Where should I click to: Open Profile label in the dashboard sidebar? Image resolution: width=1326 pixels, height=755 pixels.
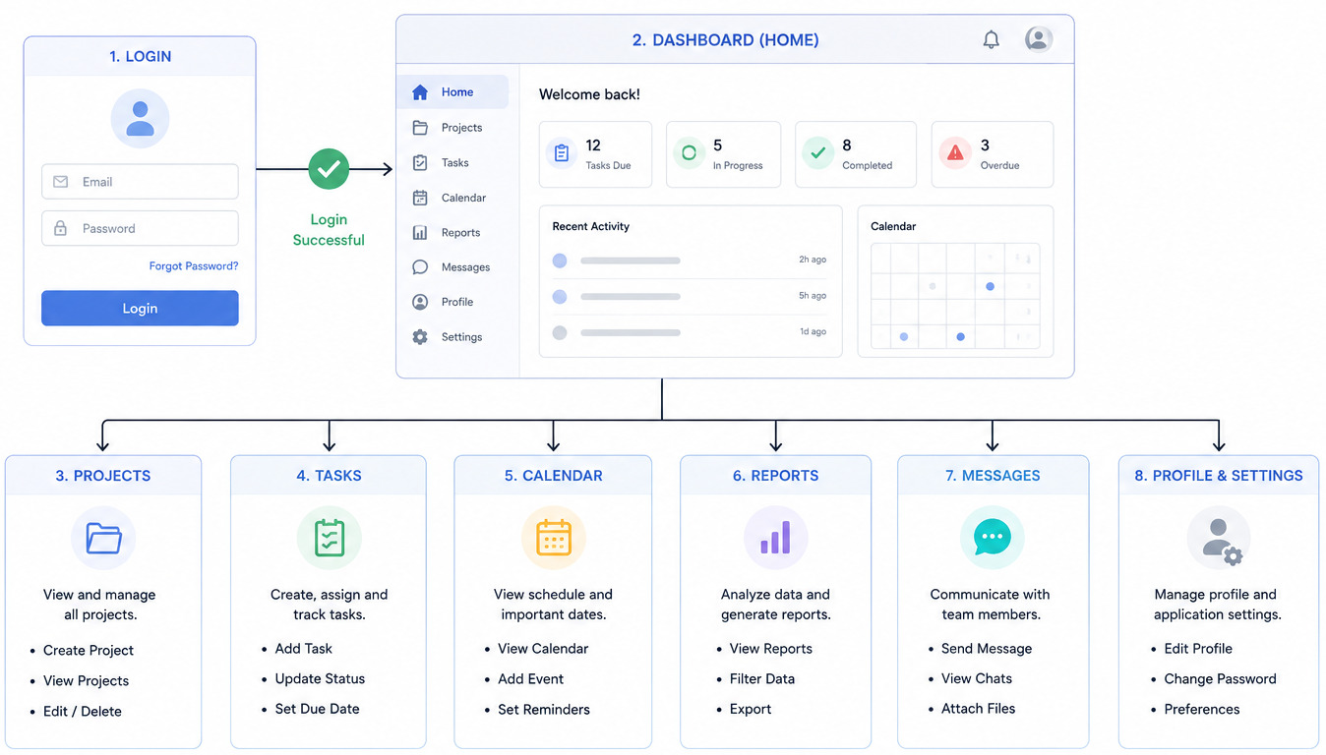point(457,302)
